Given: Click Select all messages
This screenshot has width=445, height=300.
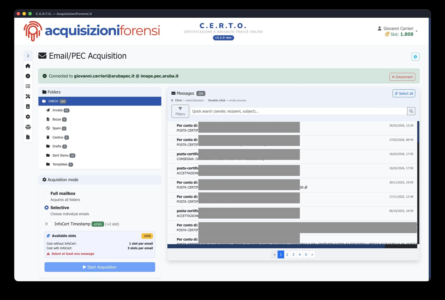Looking at the screenshot, I should tap(404, 93).
